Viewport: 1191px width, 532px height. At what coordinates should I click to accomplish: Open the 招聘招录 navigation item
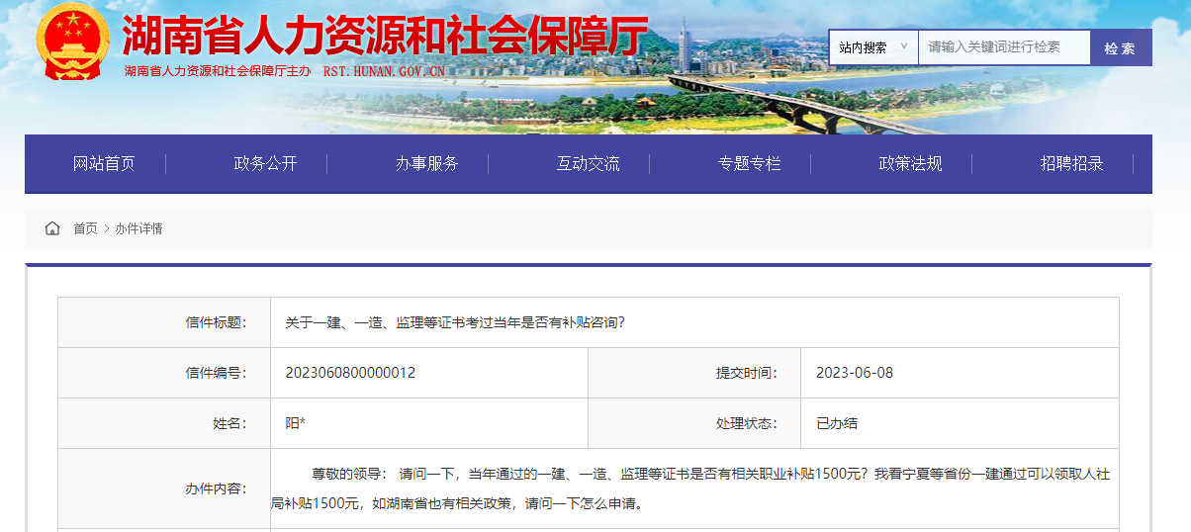pyautogui.click(x=1071, y=164)
